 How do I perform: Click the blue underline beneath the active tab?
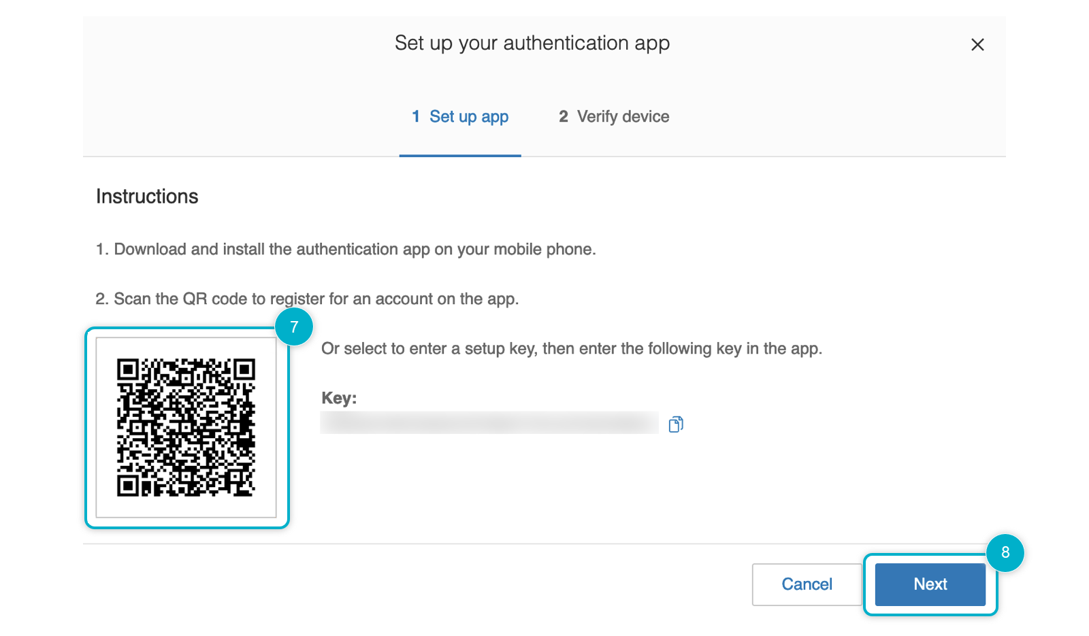pos(460,156)
